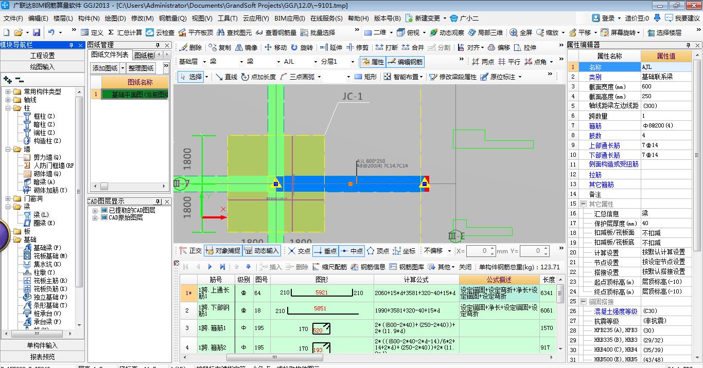Activate 批量选择 batch select
The width and height of the screenshot is (703, 368).
tap(318, 32)
